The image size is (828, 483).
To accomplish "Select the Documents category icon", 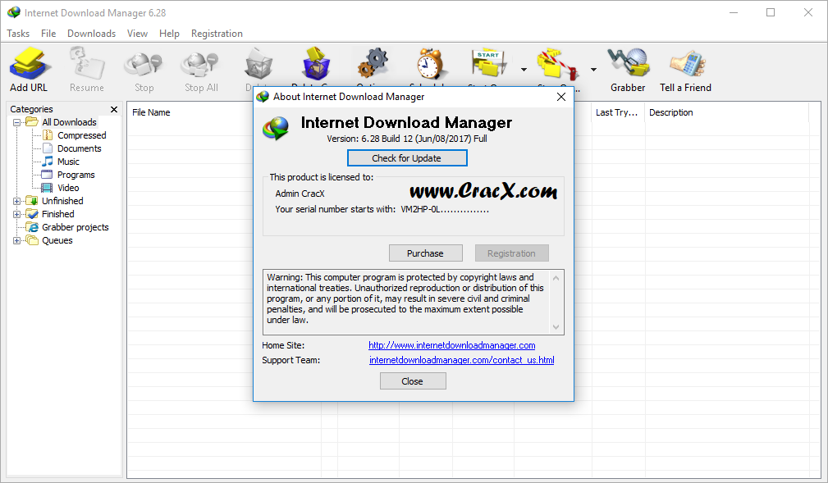I will tap(48, 148).
